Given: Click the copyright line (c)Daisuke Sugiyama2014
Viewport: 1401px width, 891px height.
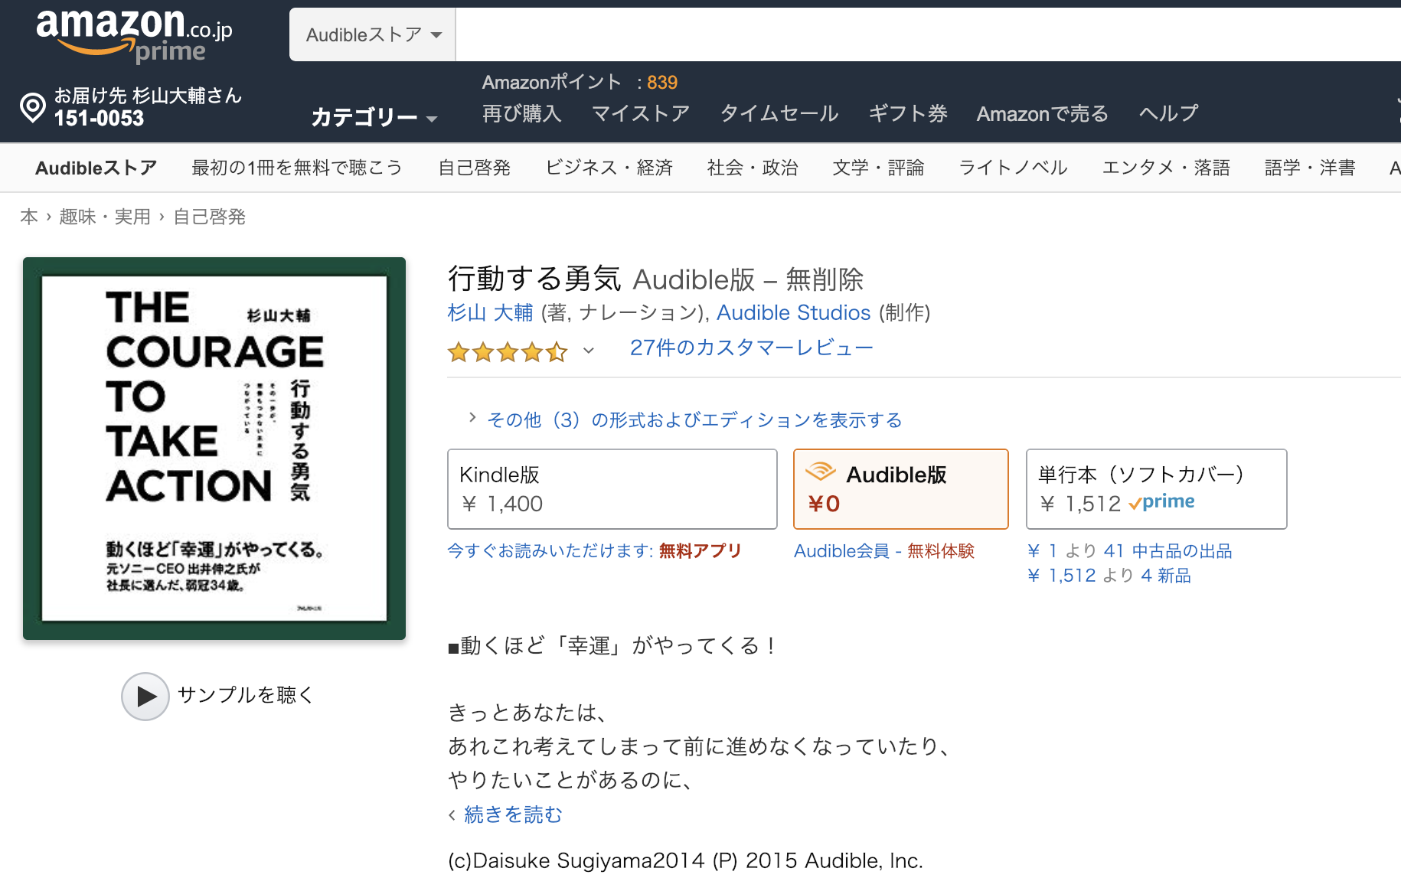Looking at the screenshot, I should coord(685,860).
